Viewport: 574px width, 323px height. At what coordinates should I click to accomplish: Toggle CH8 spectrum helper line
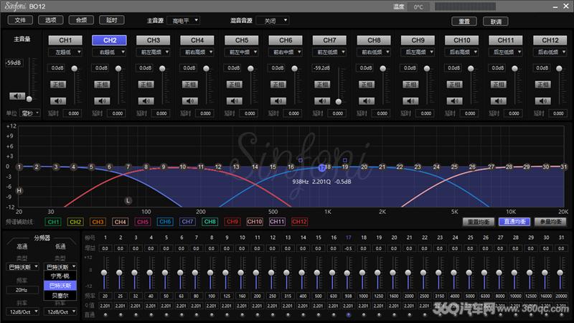210,222
